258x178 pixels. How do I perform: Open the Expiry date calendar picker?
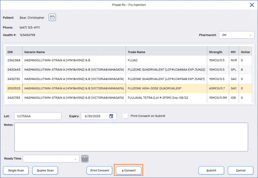click(111, 116)
